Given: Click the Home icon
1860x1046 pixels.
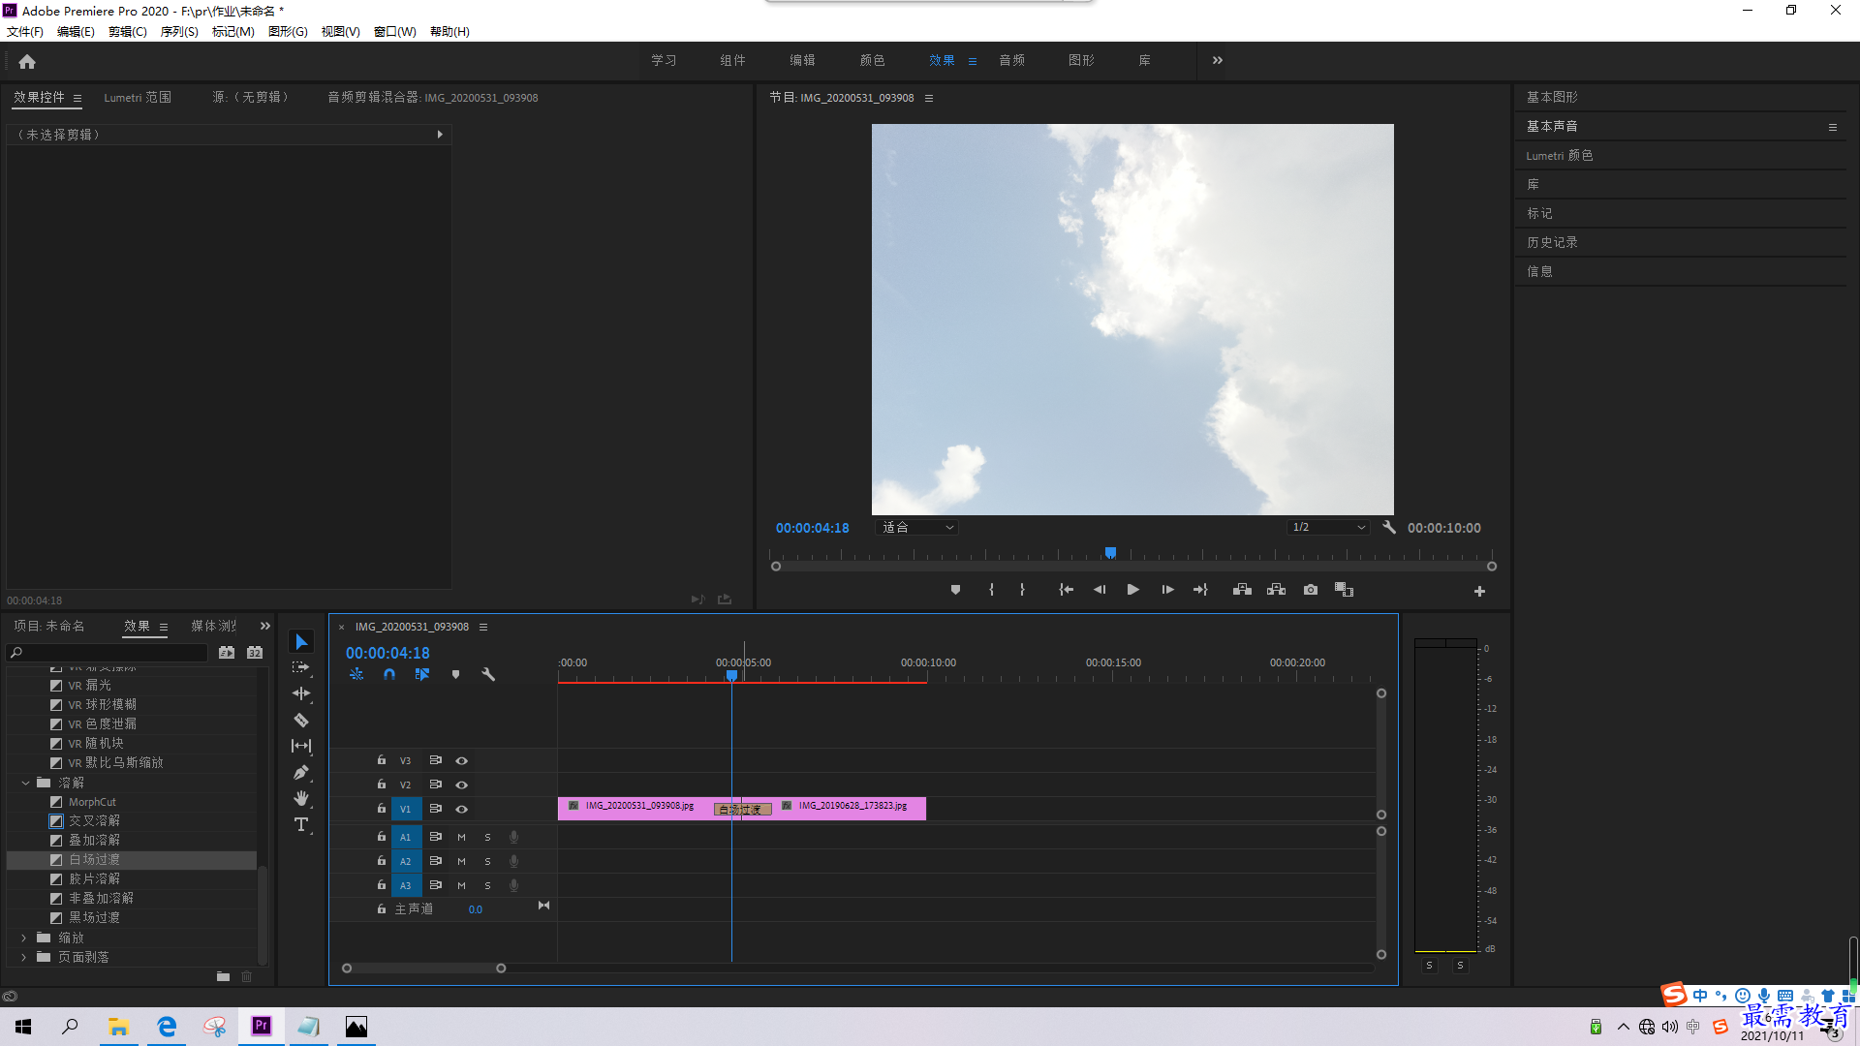Looking at the screenshot, I should (x=27, y=61).
